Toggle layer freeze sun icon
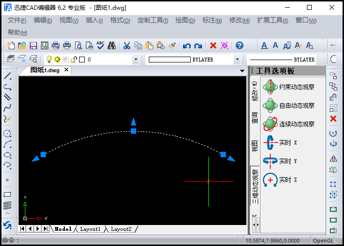The height and width of the screenshot is (246, 344). tap(57, 59)
